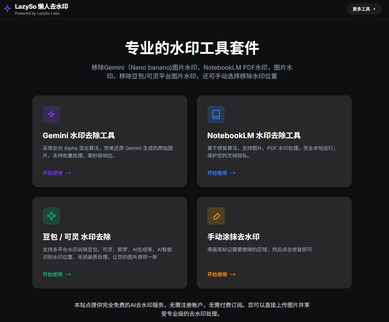Click 开始使用 under 手动涂抹去水印
This screenshot has height=322, width=389.
[217, 274]
